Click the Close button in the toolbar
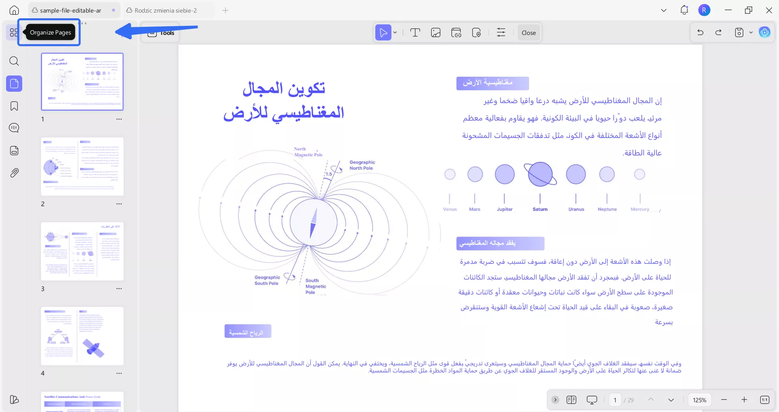The image size is (779, 412). (528, 32)
